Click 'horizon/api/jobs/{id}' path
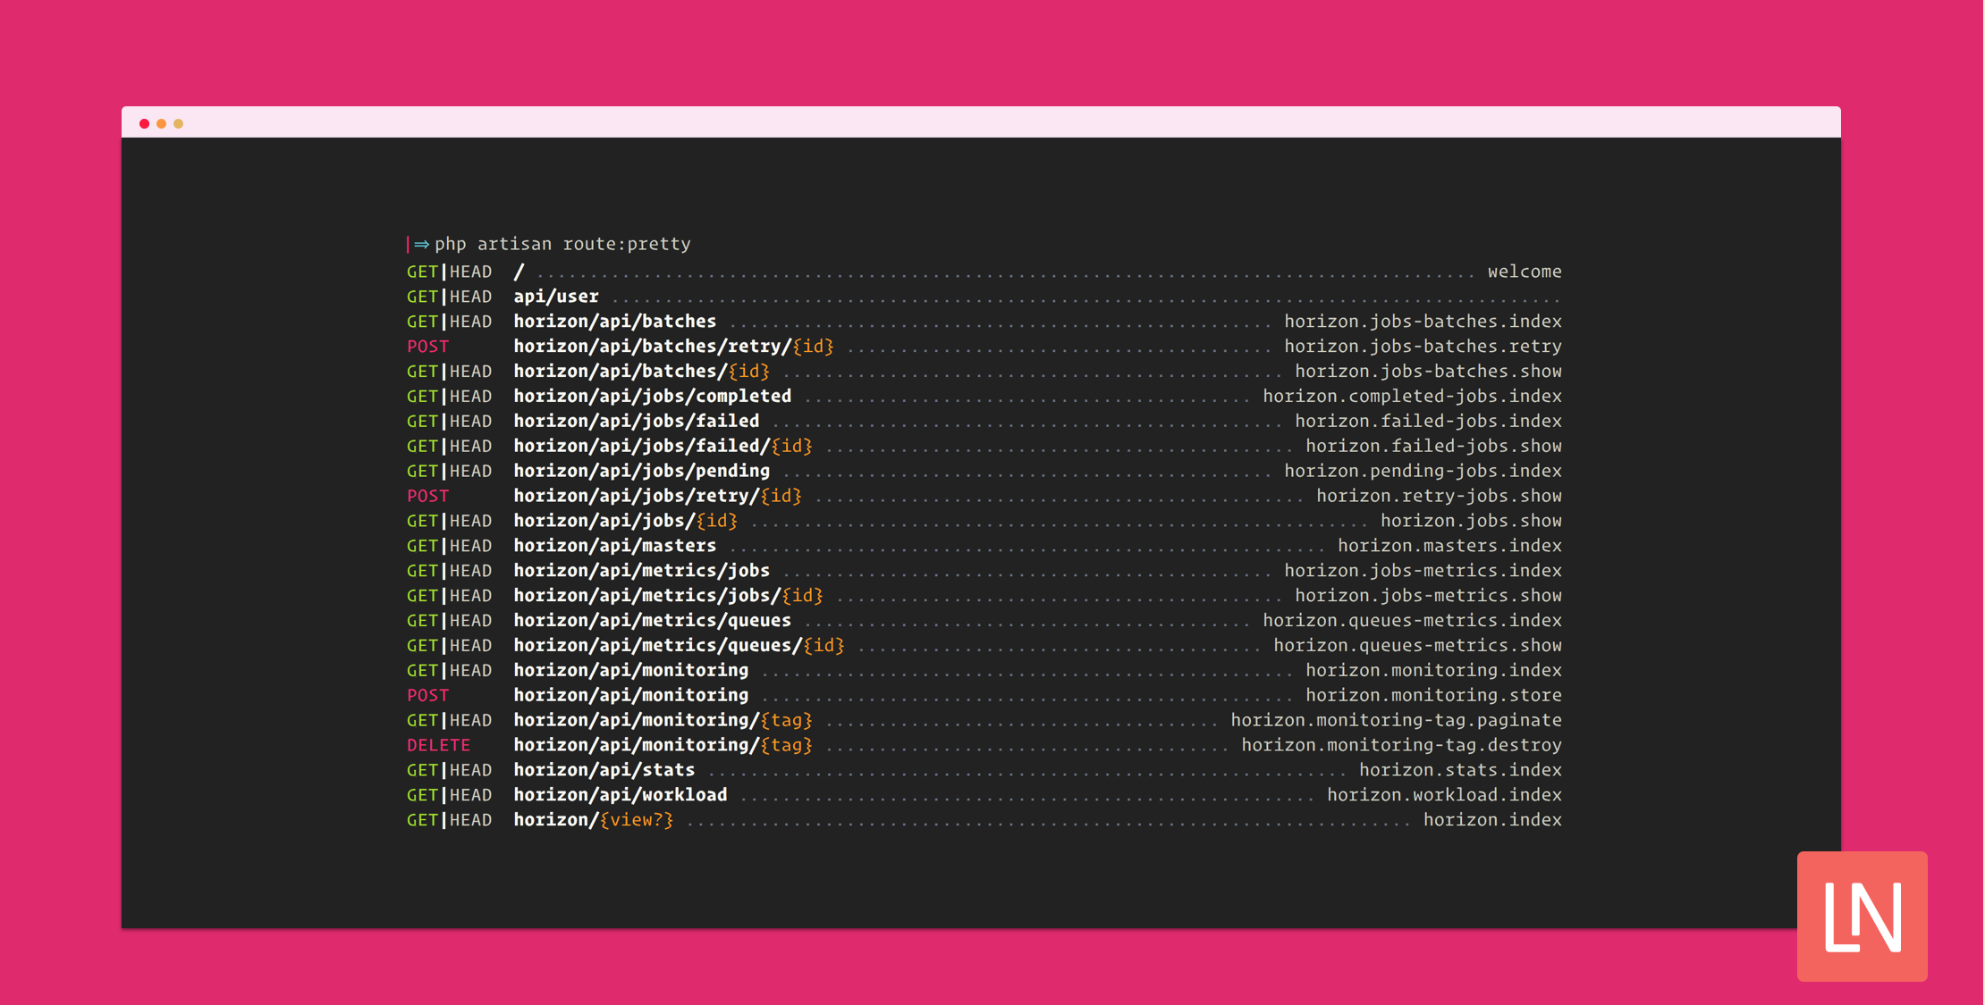This screenshot has height=1005, width=1985. tap(625, 521)
